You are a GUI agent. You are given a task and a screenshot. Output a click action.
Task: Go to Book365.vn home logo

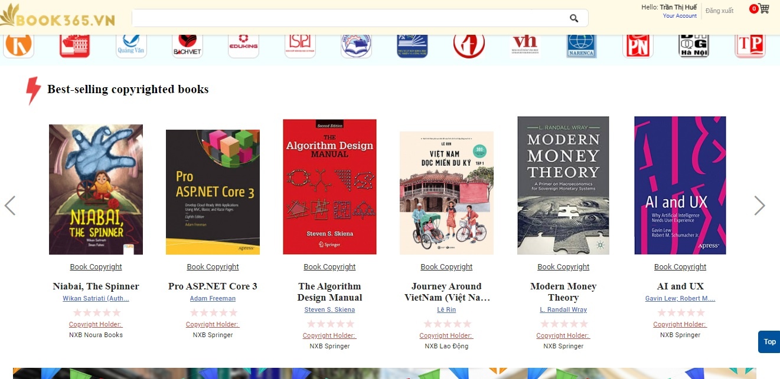(x=58, y=18)
